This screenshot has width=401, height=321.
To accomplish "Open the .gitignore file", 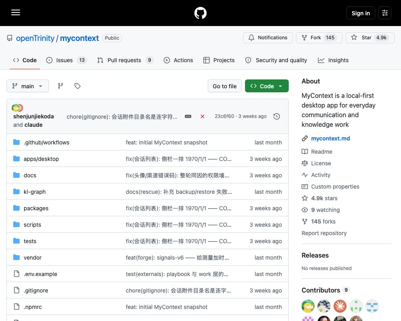I will (x=36, y=290).
